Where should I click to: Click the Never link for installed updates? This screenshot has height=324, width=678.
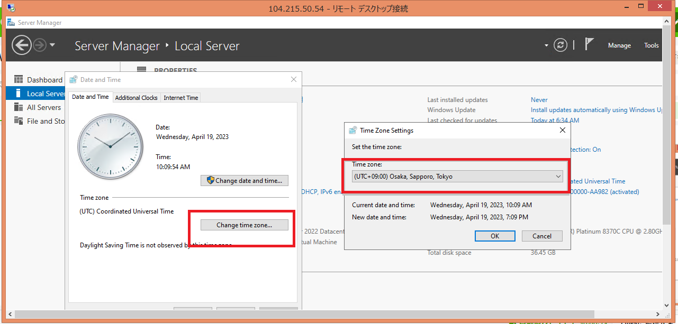[539, 100]
